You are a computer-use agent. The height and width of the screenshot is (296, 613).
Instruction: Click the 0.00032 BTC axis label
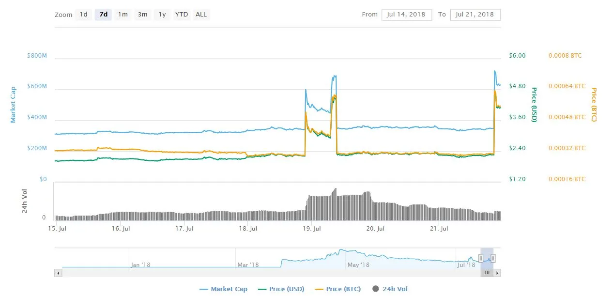(567, 148)
